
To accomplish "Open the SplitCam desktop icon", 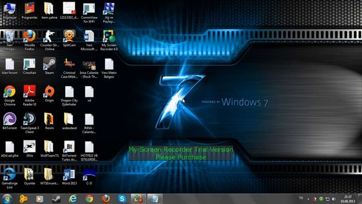I will (69, 39).
